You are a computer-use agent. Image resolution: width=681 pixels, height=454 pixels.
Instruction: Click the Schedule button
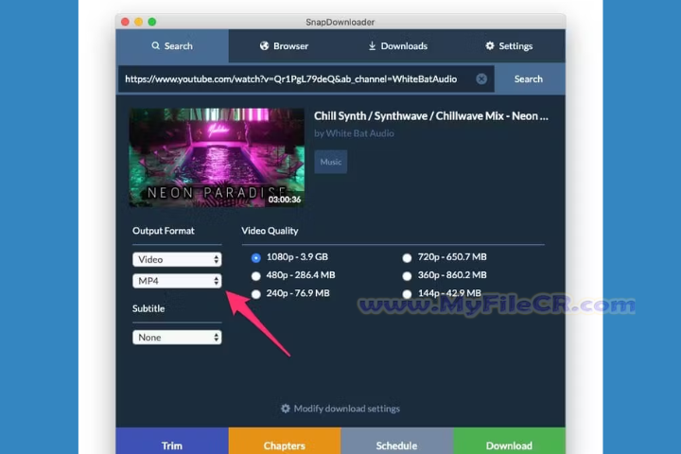pos(397,441)
